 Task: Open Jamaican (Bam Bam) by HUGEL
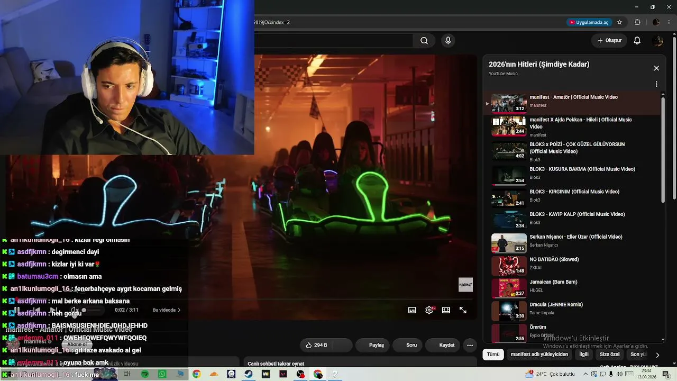pos(573,288)
